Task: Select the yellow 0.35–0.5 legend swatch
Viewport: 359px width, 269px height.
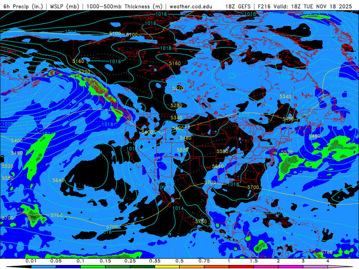Action: (x=167, y=267)
